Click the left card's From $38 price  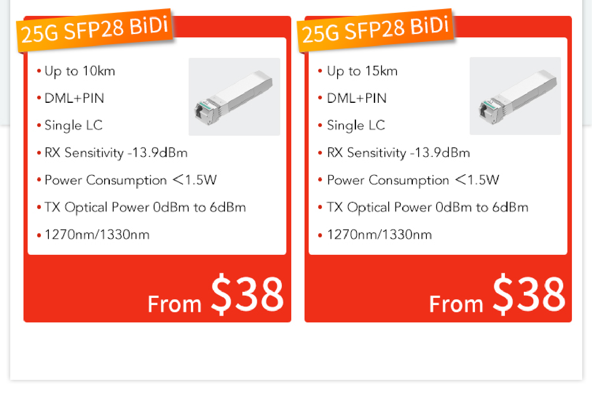[216, 294]
